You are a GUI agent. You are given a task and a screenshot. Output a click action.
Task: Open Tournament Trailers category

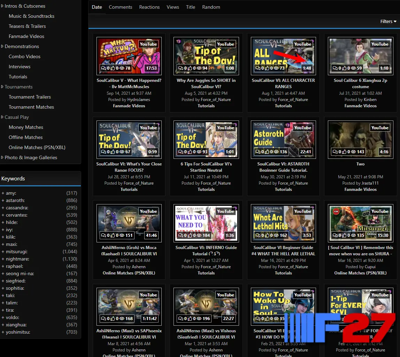[30, 97]
